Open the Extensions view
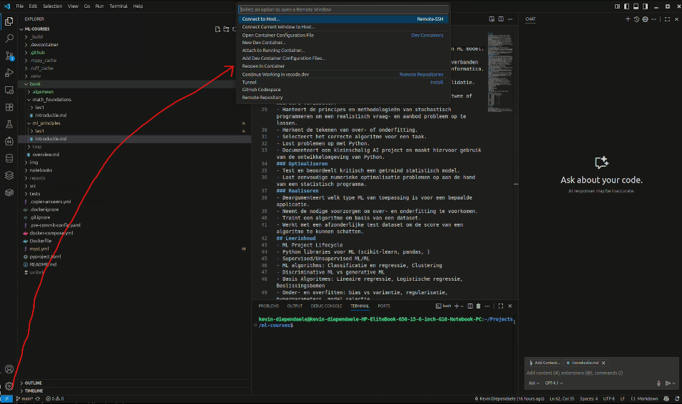682x404 pixels. (9, 107)
